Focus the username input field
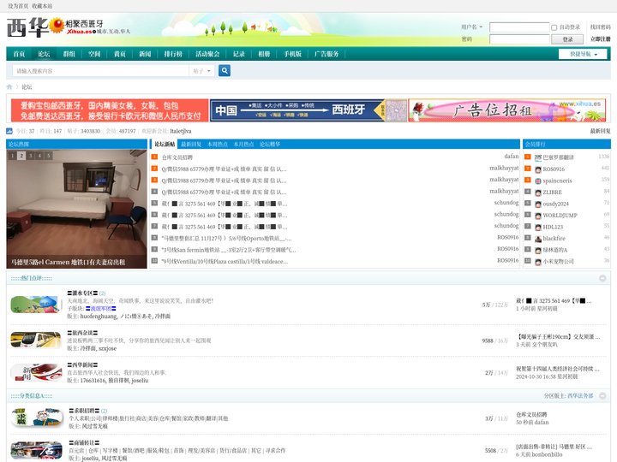This screenshot has height=462, width=617. 519,27
